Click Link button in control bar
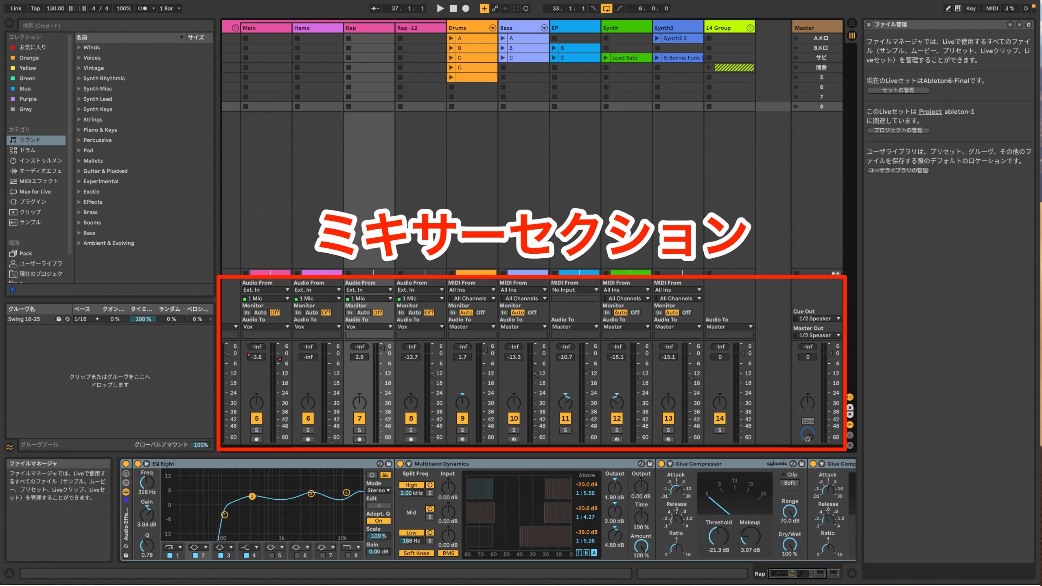The height and width of the screenshot is (586, 1042). pos(16,8)
